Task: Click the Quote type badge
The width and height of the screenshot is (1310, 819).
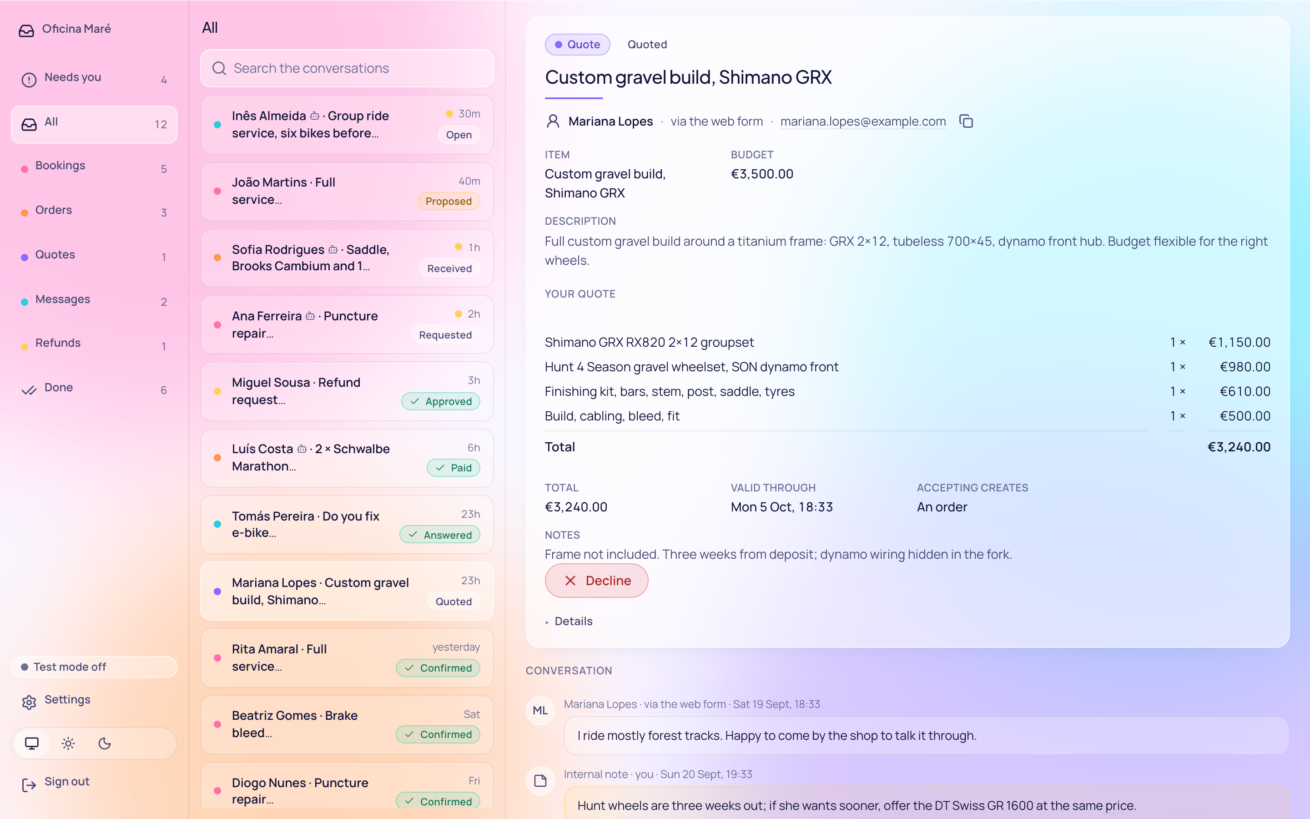Action: (x=577, y=45)
